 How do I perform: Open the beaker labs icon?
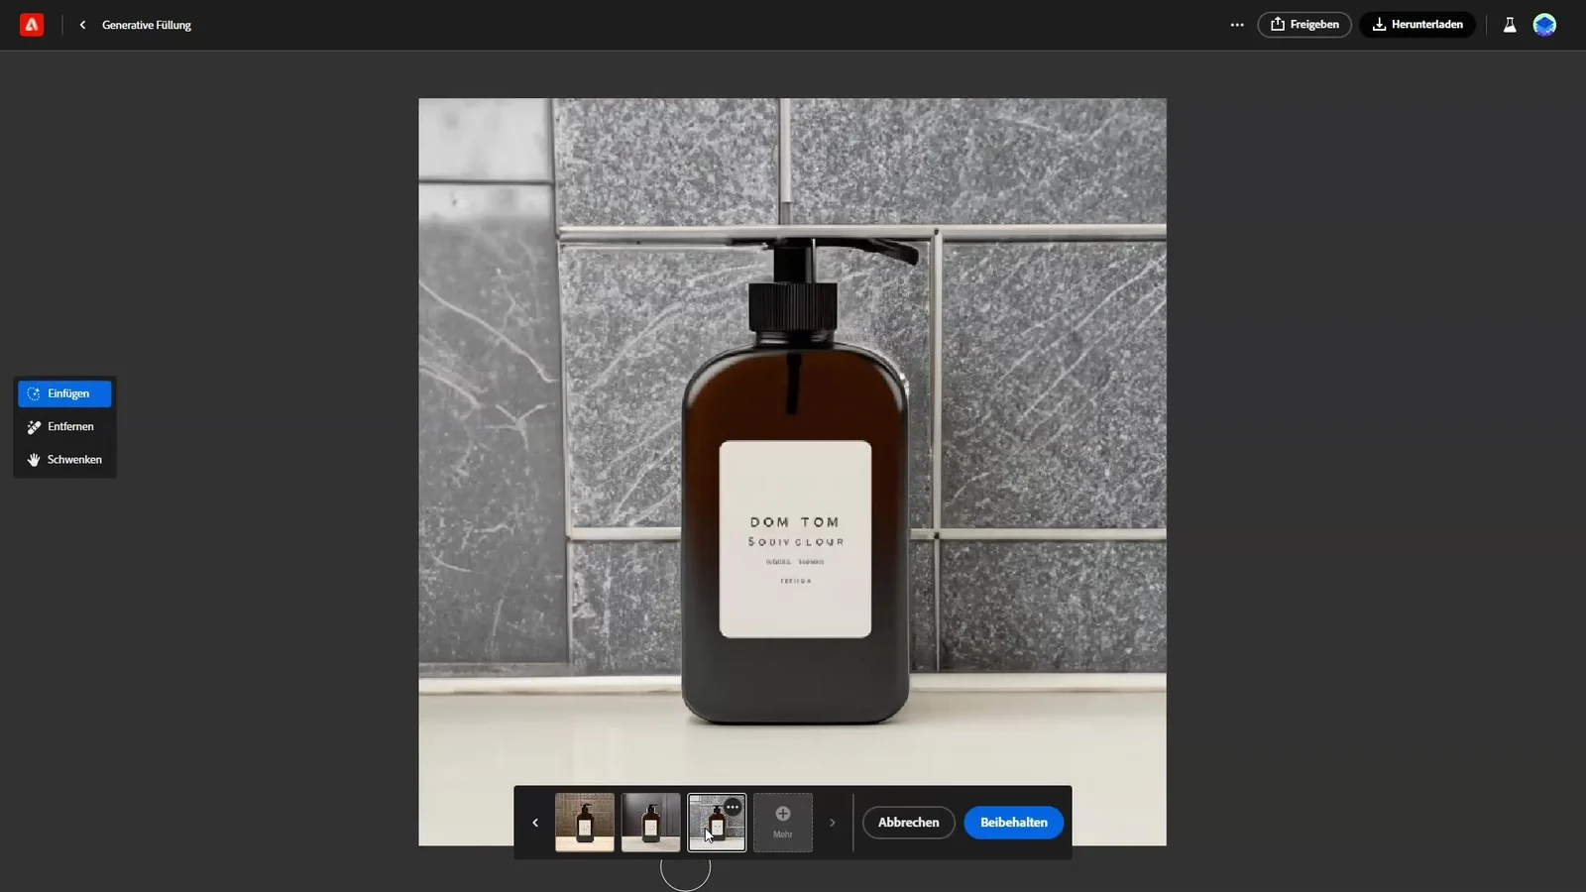coord(1509,25)
